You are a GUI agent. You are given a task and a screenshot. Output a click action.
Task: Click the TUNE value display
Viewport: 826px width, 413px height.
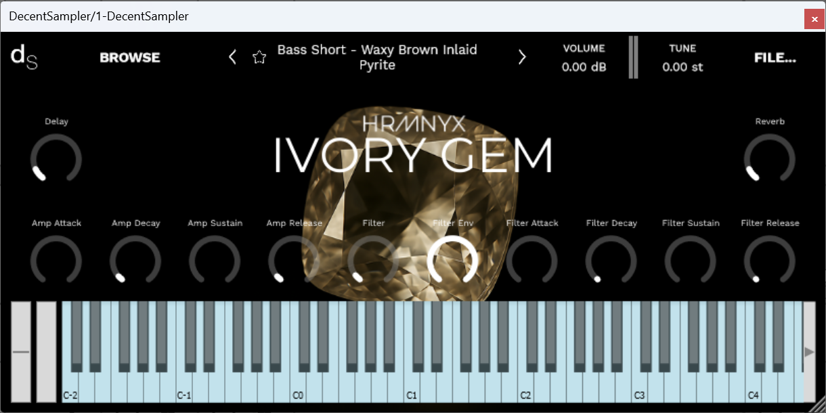[683, 67]
